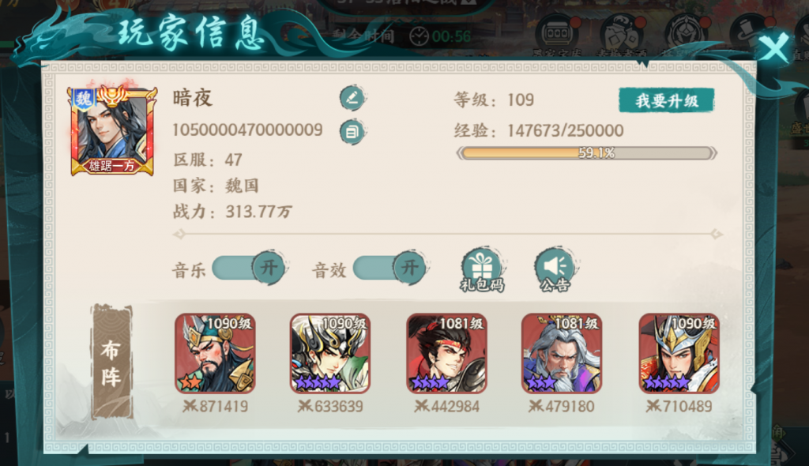Open the 布阵 formation tab
This screenshot has width=809, height=466.
pyautogui.click(x=112, y=362)
